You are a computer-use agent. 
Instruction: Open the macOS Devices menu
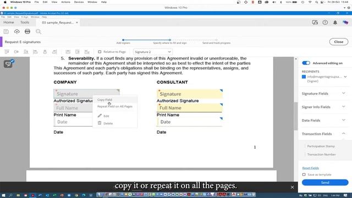[79, 2]
